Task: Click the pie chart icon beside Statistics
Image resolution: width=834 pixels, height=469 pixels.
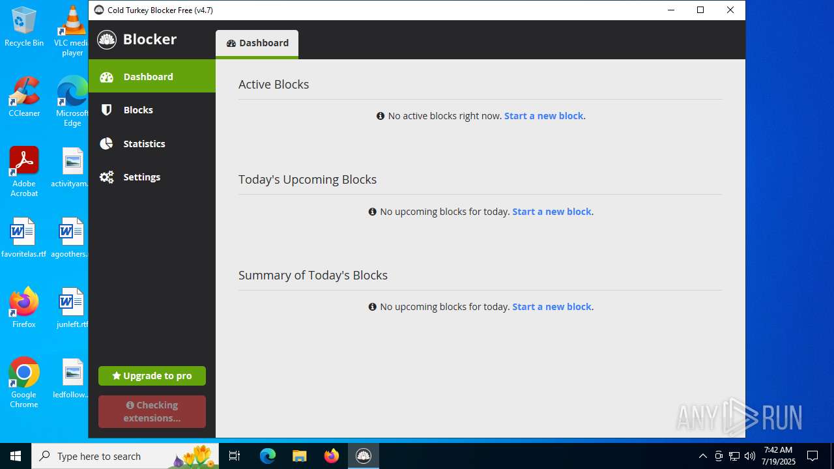Action: click(107, 143)
